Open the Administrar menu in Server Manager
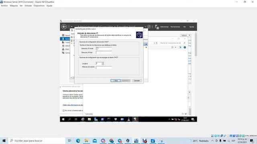 click(164, 27)
